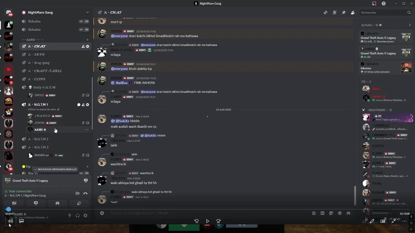Open the Discord inbox icon
Image resolution: width=415 pixels, height=233 pixels.
point(374,4)
